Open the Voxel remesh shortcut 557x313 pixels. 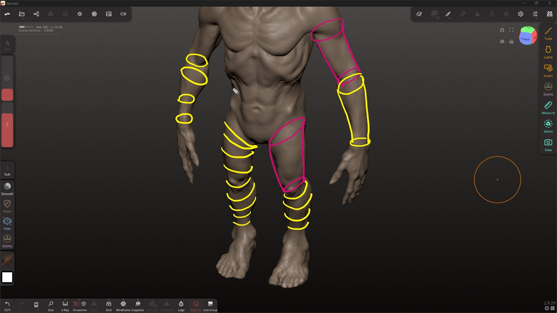point(94,306)
